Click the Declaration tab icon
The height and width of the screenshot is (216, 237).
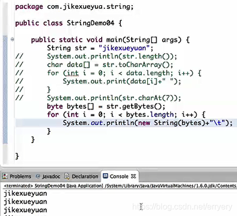click(x=67, y=176)
